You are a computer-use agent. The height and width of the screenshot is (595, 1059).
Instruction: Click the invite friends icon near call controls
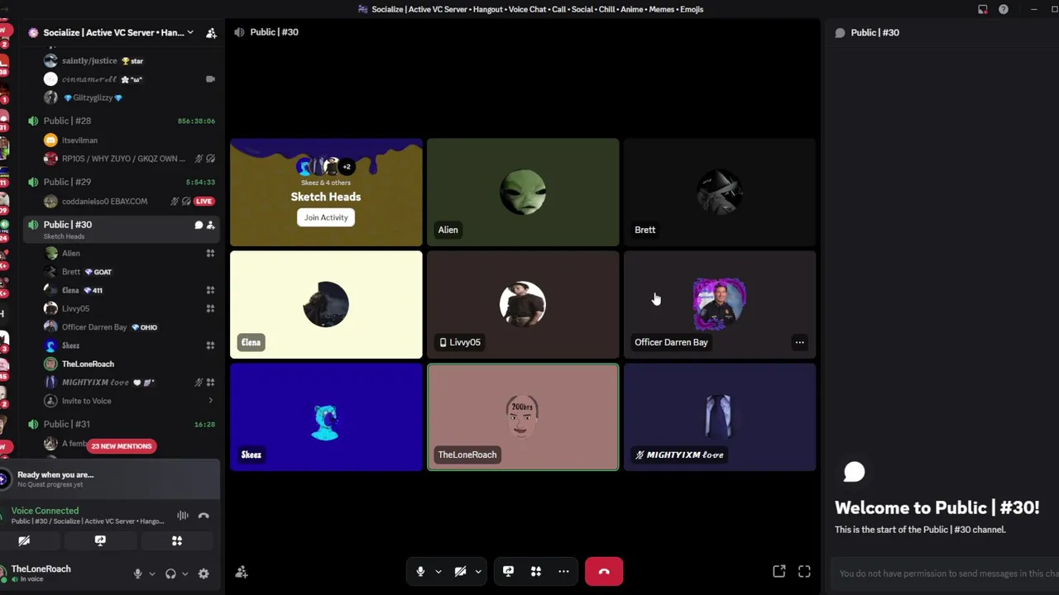[242, 572]
